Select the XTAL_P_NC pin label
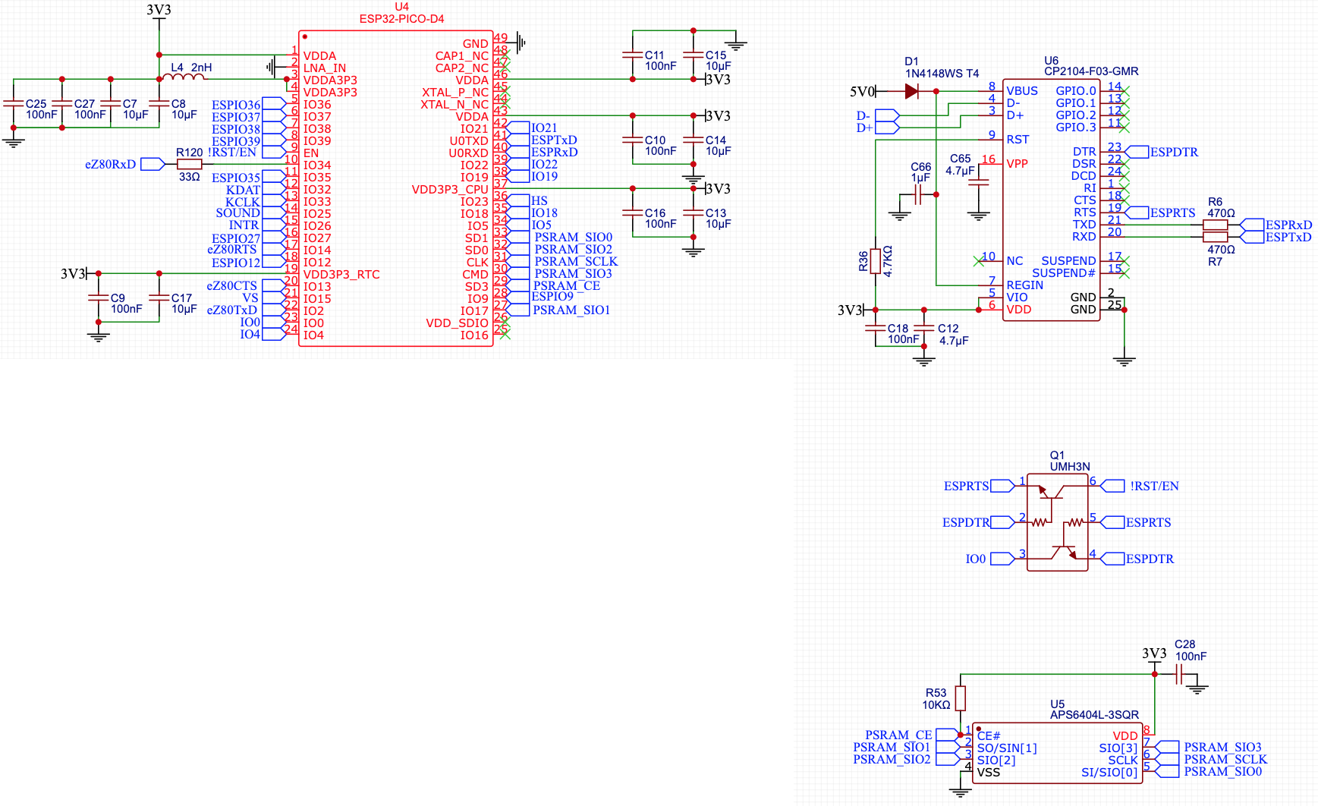 tap(455, 93)
